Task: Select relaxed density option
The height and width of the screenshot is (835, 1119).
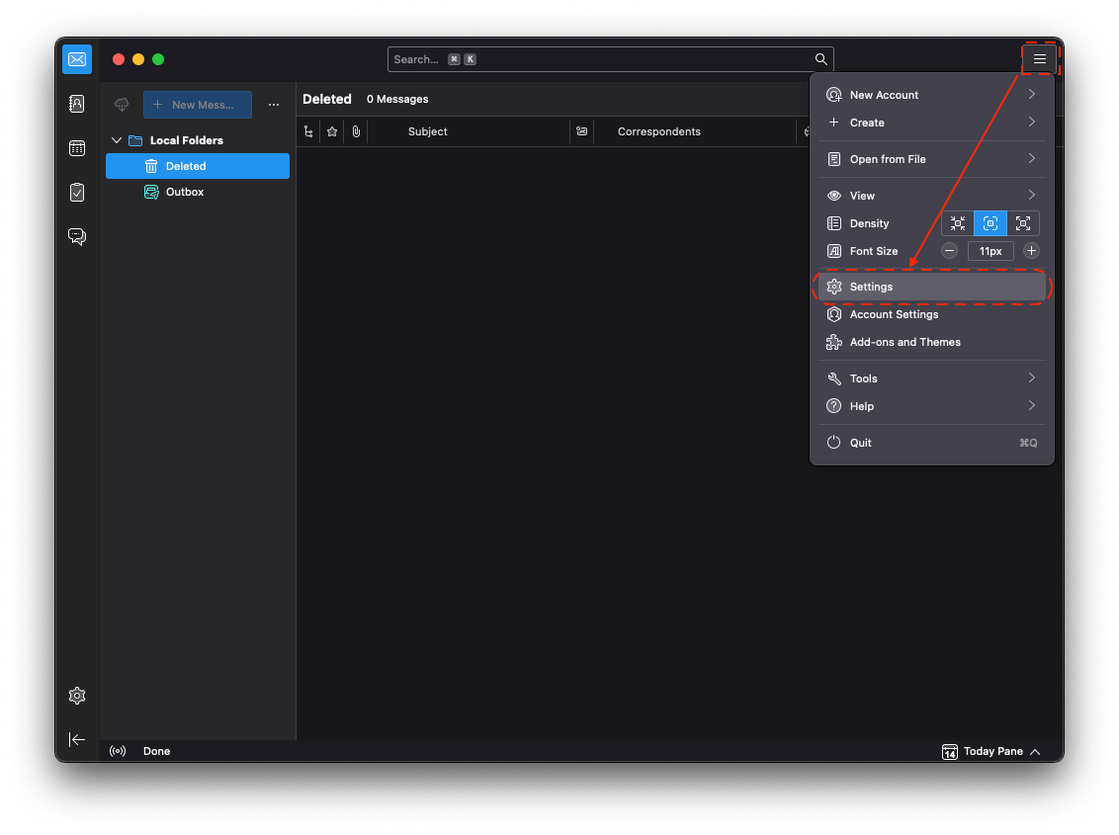Action: click(1023, 223)
